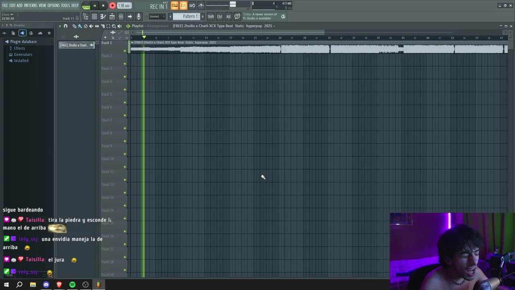Open the Mixer view icon

(121, 17)
